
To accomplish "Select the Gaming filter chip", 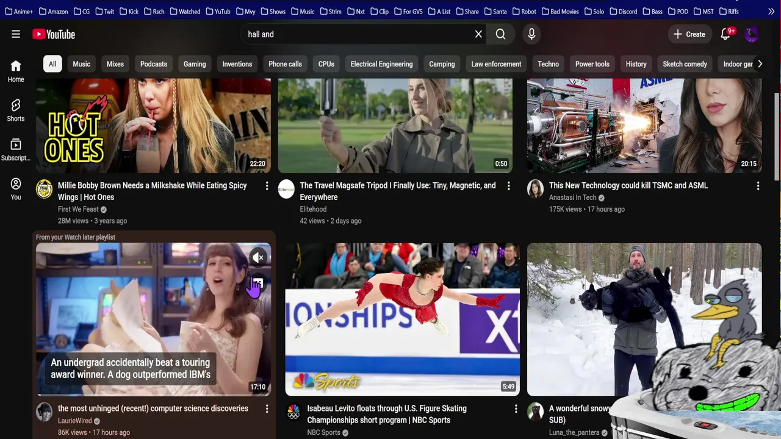I will [195, 64].
